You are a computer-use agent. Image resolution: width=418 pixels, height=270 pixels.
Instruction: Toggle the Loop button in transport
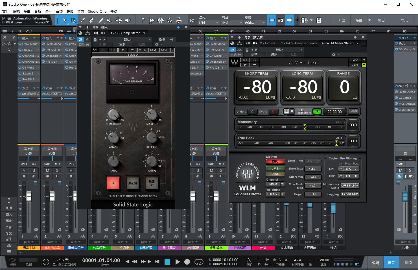click(199, 262)
